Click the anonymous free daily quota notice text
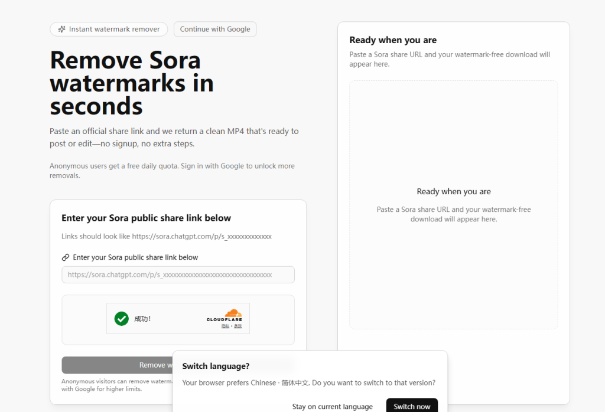The image size is (605, 412). (172, 171)
